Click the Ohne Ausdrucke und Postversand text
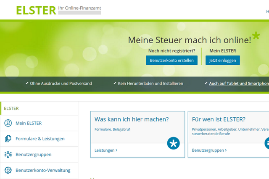 (x=61, y=84)
